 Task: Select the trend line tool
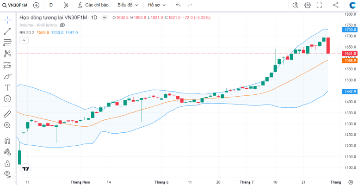coord(7,31)
